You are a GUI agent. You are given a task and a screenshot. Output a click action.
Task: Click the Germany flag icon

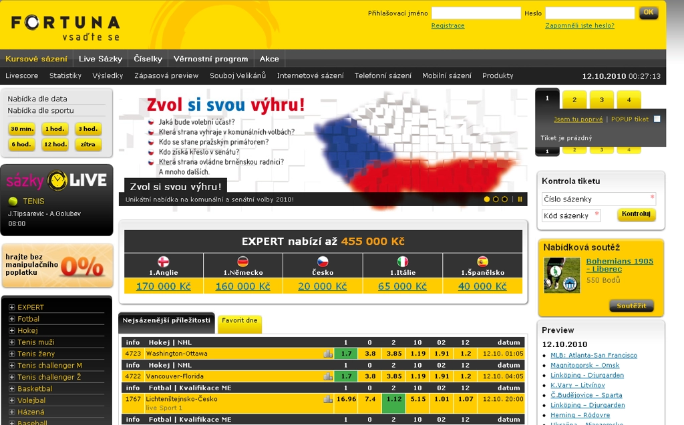point(243,262)
